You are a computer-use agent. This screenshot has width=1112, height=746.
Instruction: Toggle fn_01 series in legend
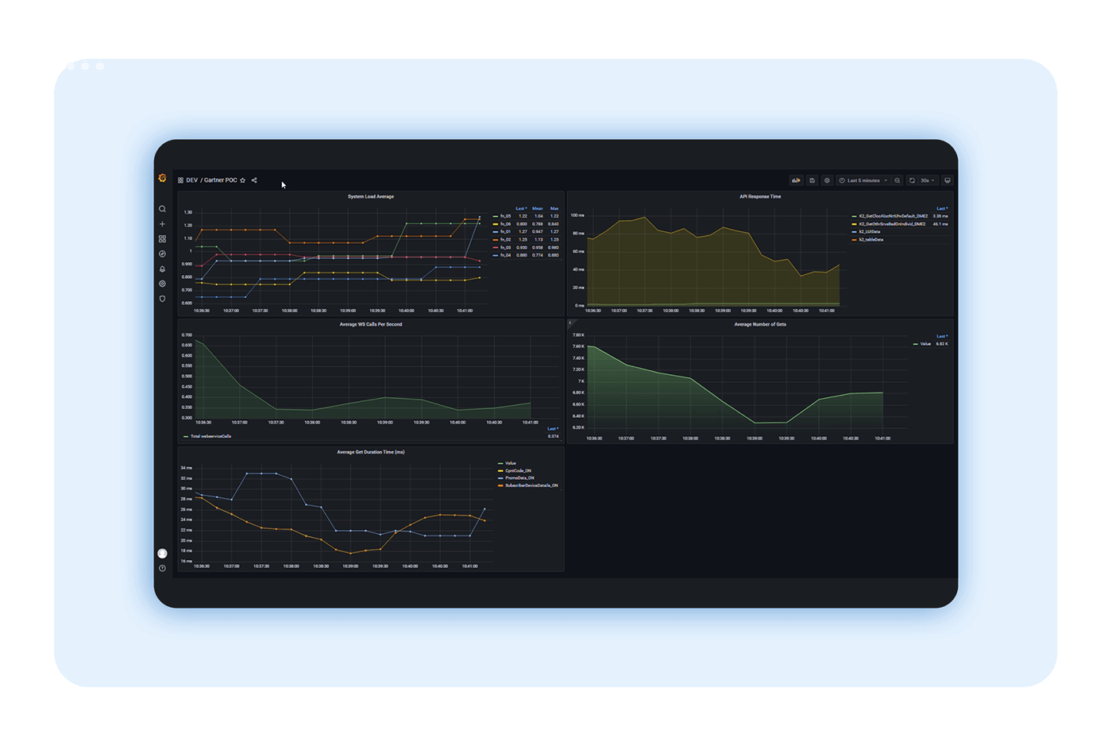pos(506,232)
